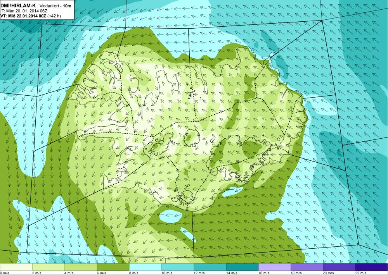The height and width of the screenshot is (275, 388).
Task: Click the legend swatch between 20 m/s and 22 m/s
Action: pyautogui.click(x=339, y=267)
